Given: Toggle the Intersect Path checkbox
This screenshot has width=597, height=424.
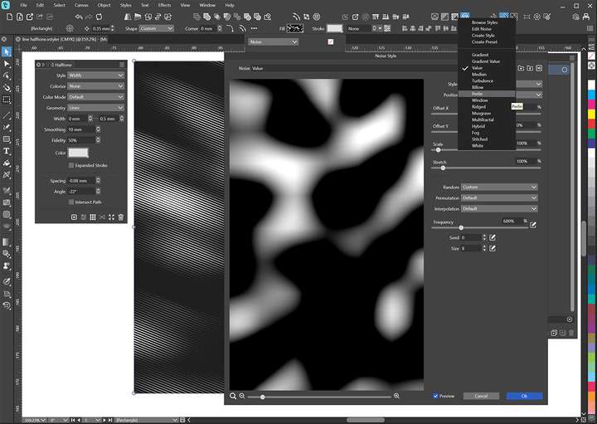Looking at the screenshot, I should point(71,202).
